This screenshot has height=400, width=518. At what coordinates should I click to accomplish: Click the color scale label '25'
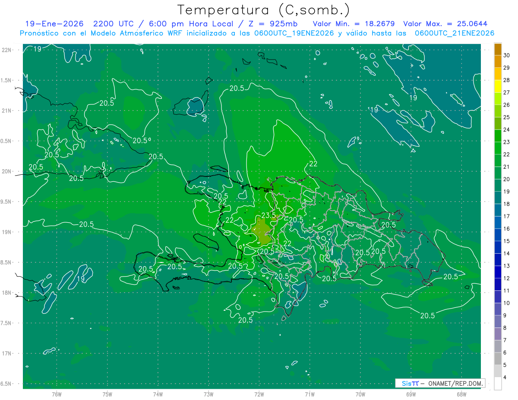(x=507, y=117)
